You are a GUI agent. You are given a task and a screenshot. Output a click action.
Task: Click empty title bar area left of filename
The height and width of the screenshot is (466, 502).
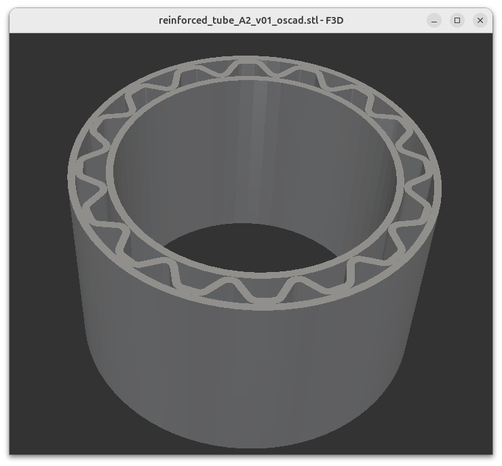tap(81, 20)
